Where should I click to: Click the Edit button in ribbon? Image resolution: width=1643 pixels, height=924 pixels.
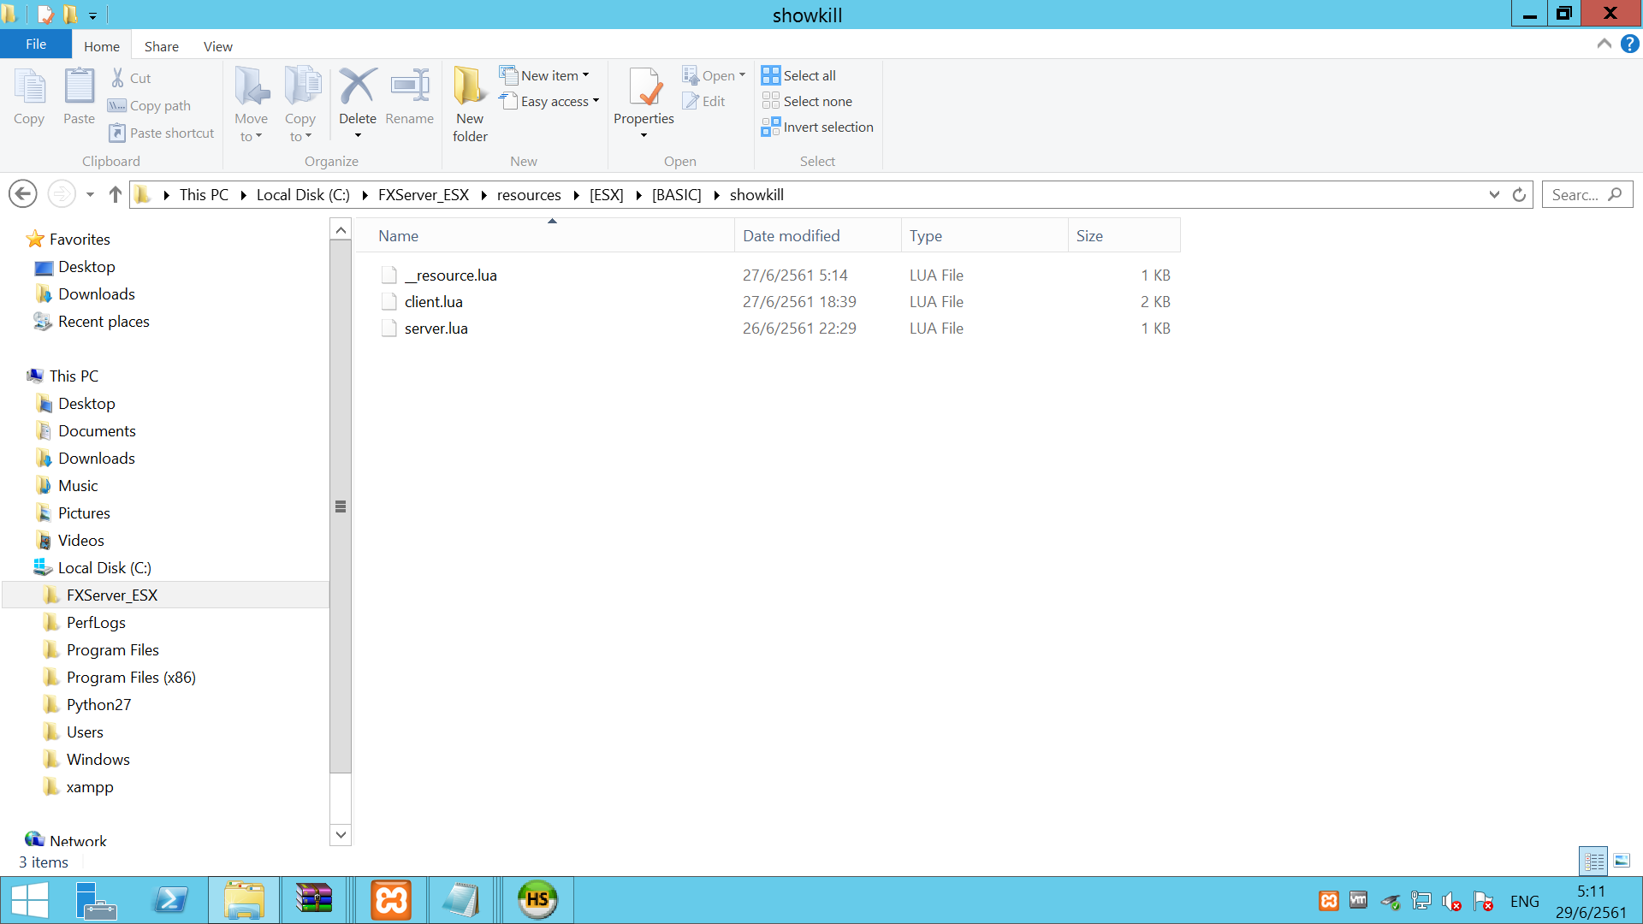[x=704, y=101]
